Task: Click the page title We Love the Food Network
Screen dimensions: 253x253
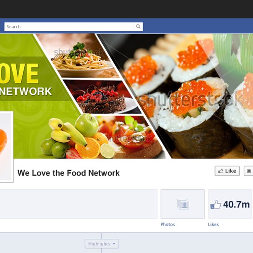Action: click(x=68, y=173)
